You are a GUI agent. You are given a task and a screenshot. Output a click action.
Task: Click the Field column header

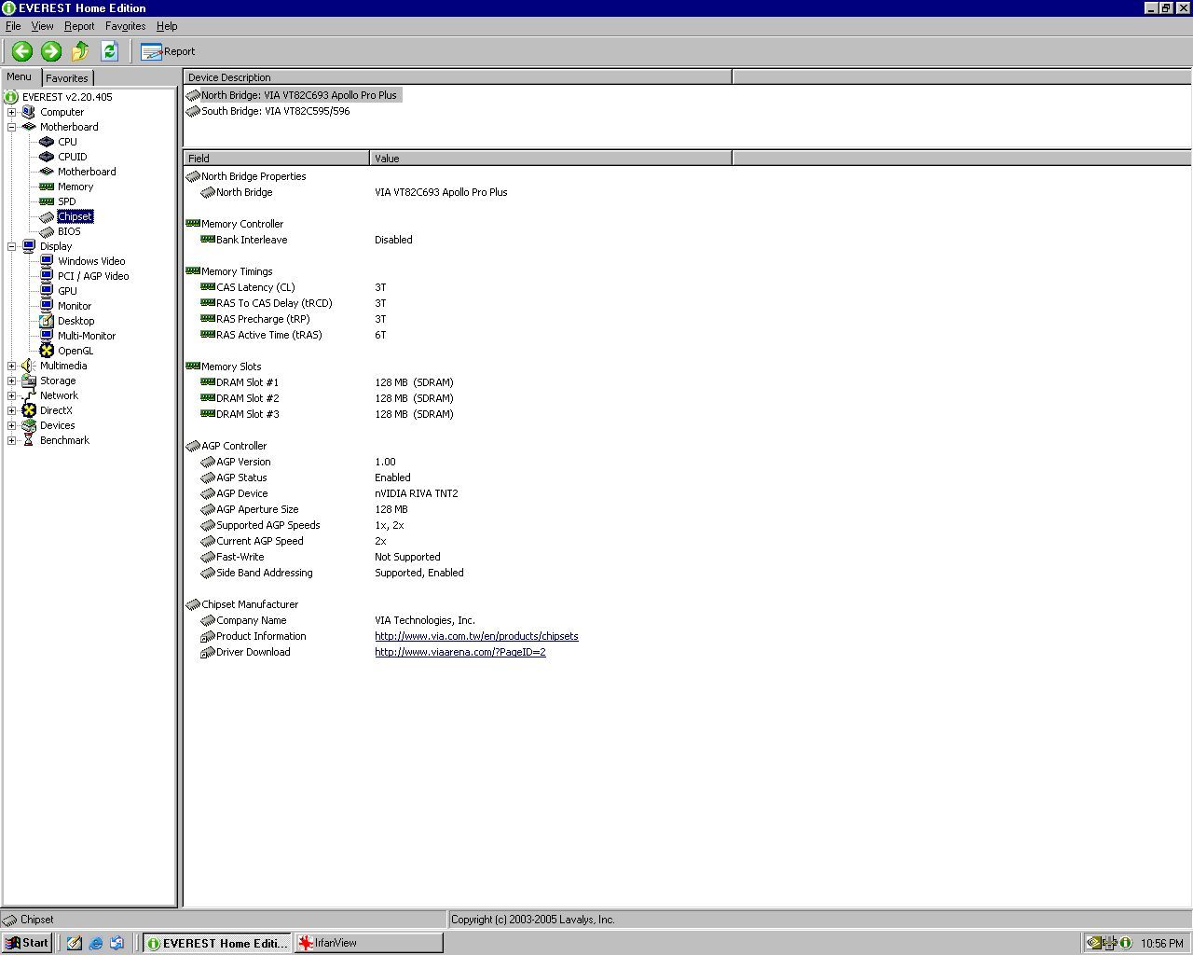coord(277,159)
